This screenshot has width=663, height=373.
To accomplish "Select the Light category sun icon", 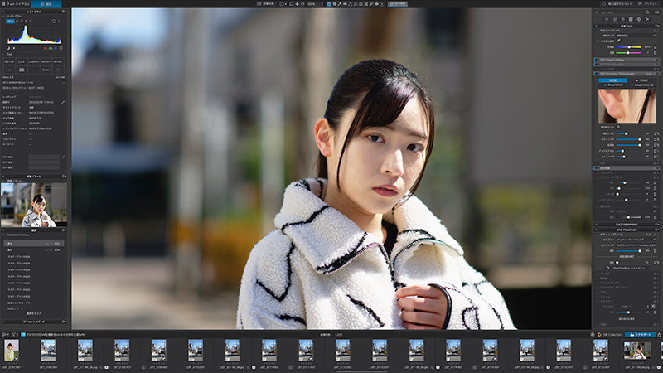I will [x=607, y=19].
